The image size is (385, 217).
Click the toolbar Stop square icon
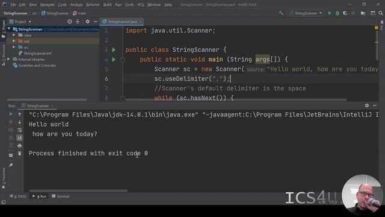(353, 13)
